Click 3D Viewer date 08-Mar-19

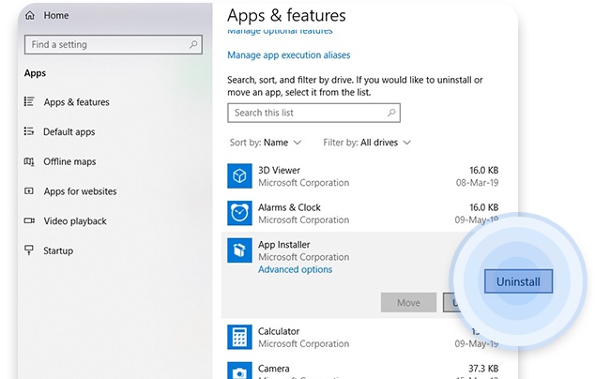(x=477, y=183)
